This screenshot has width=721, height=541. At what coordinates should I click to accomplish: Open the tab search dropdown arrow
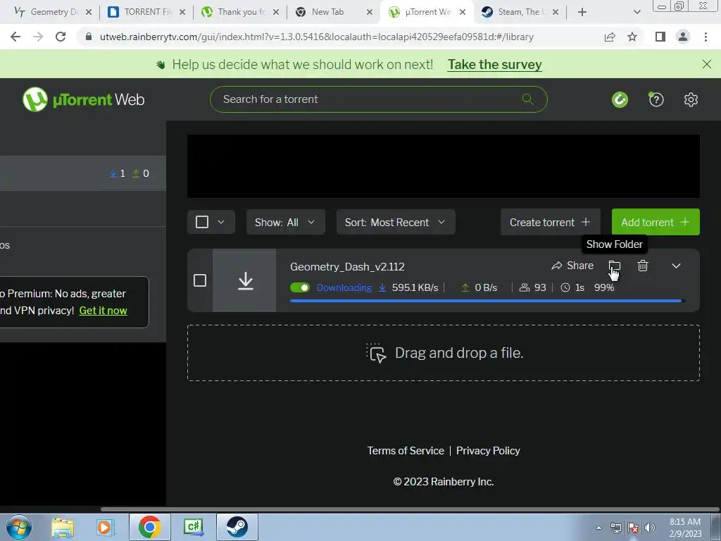tap(637, 12)
